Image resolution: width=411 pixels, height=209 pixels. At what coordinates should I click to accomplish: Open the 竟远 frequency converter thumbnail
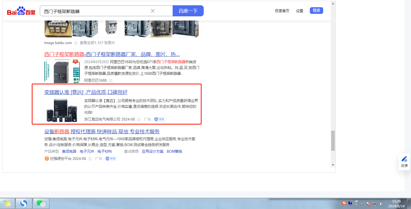click(62, 110)
